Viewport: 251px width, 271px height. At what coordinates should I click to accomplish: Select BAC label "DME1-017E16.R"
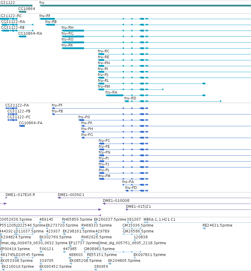[x=20, y=194]
